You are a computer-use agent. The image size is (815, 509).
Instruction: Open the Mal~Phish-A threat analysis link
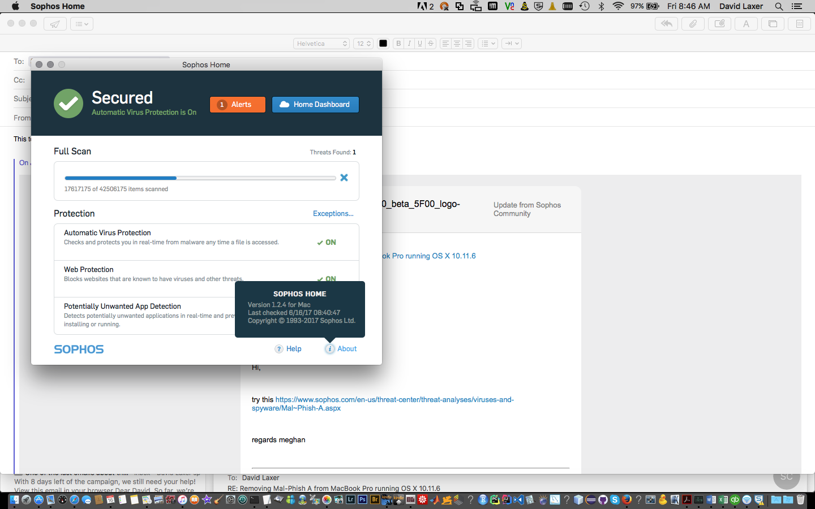383,404
